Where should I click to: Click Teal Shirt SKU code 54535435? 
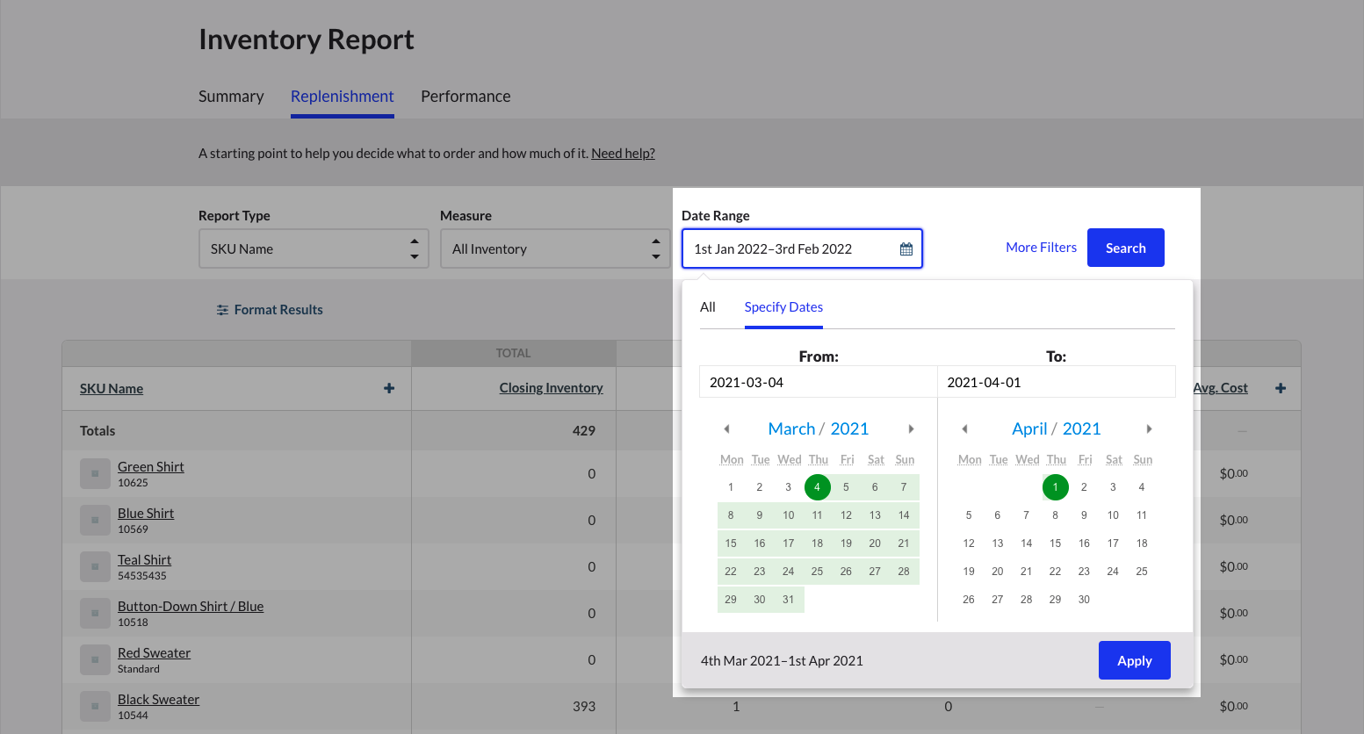pyautogui.click(x=142, y=576)
